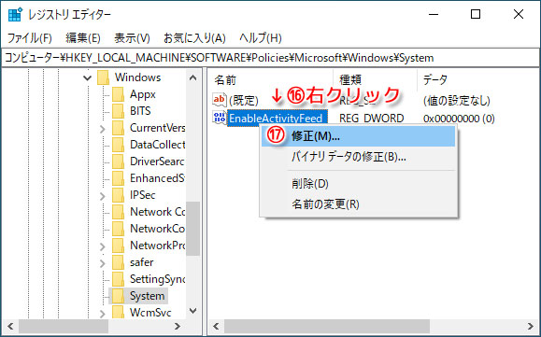Image resolution: width=541 pixels, height=337 pixels.
Task: Select the System key in tree
Action: coord(147,296)
